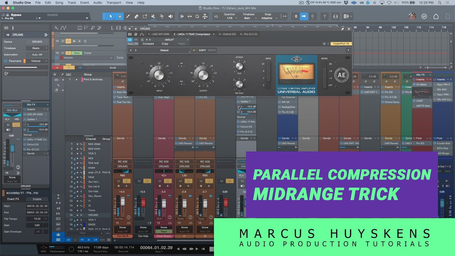The width and height of the screenshot is (455, 256).
Task: Open the console filter options ellipsis
Action: pyautogui.click(x=108, y=234)
